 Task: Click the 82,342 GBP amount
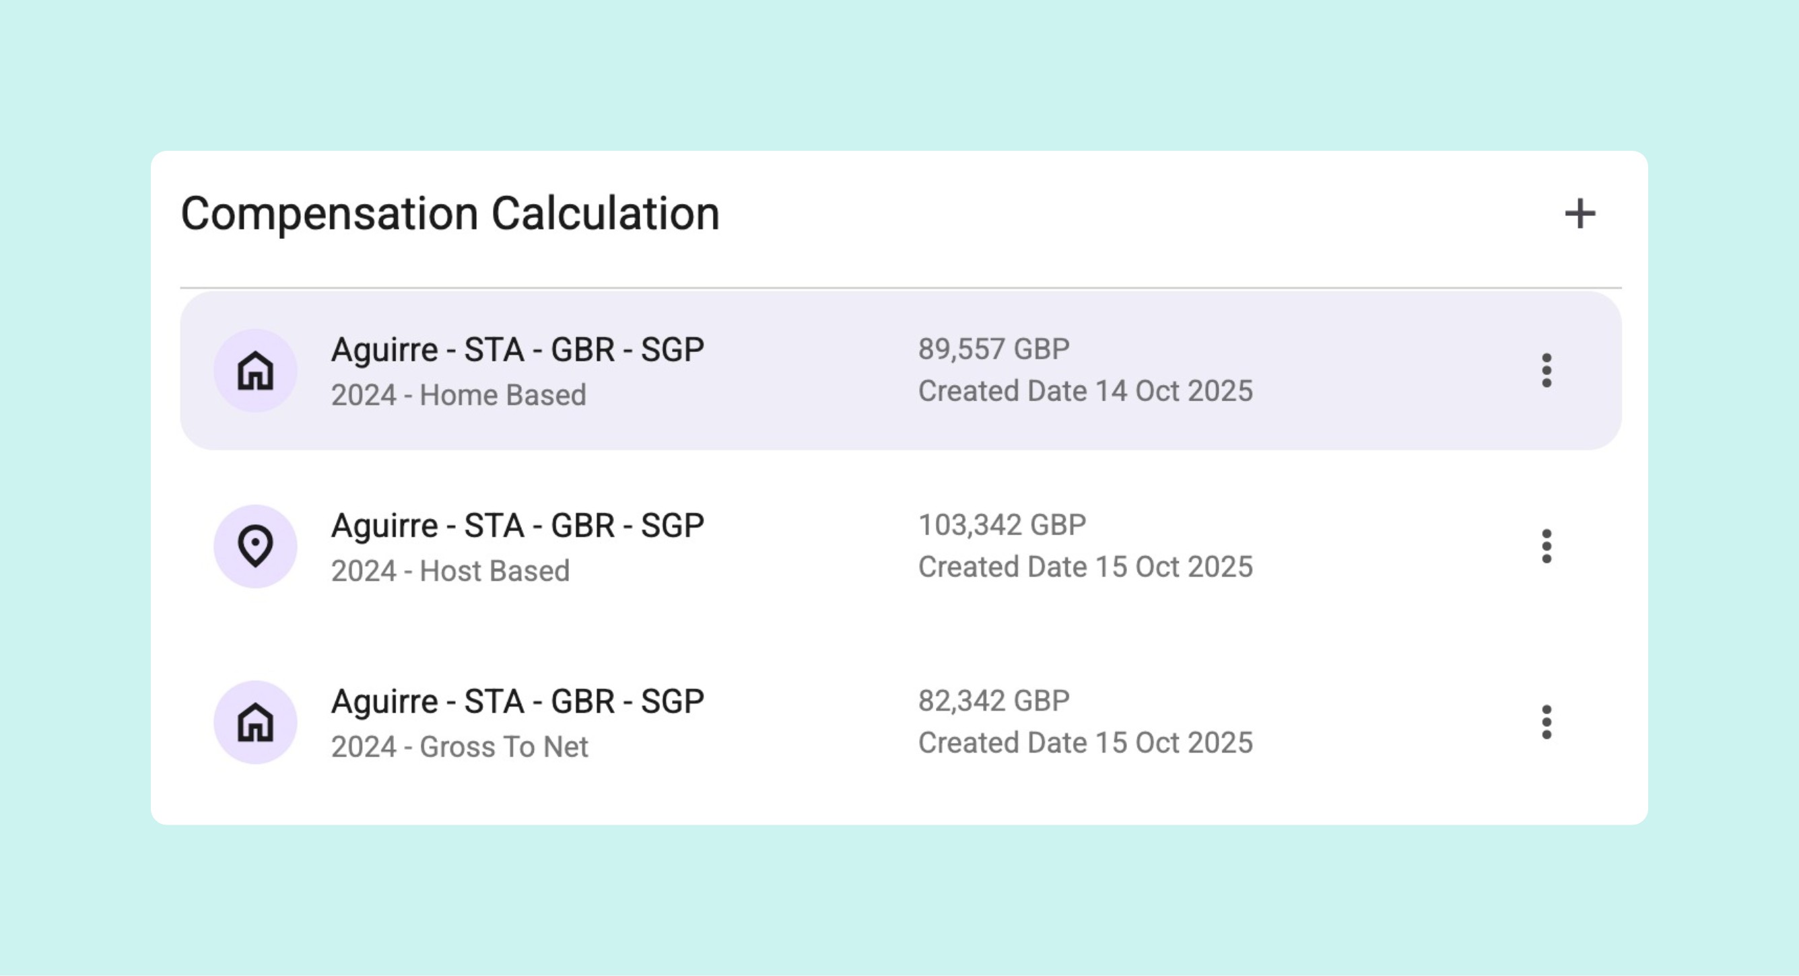coord(993,701)
